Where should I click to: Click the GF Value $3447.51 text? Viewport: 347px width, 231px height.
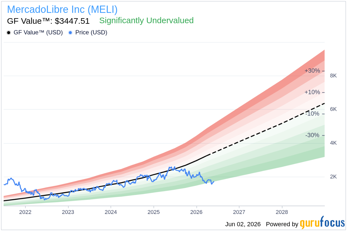(48, 21)
